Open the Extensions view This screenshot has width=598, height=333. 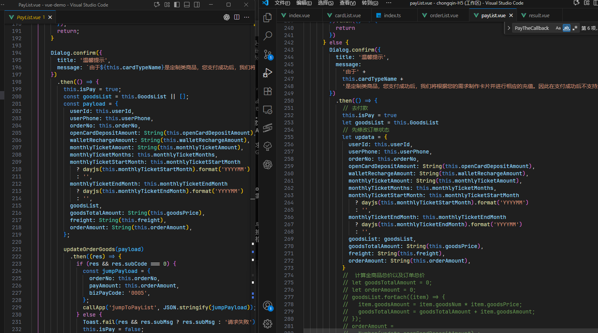coord(268,91)
